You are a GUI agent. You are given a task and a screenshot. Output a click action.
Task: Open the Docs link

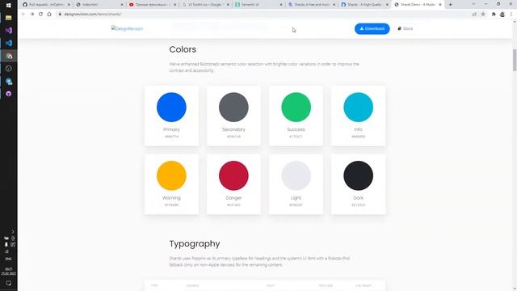(x=406, y=29)
